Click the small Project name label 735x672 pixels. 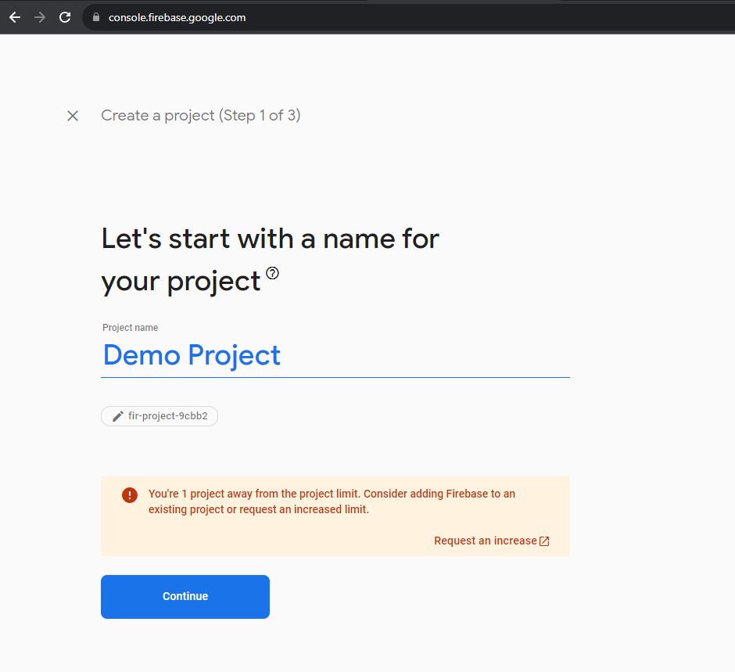[130, 328]
